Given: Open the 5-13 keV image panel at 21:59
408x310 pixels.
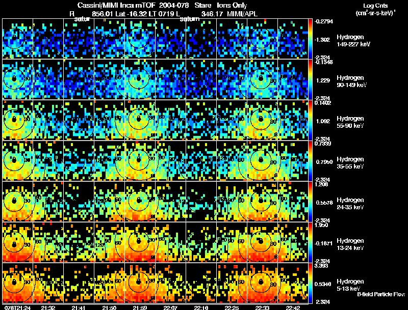Looking at the screenshot, I should [x=140, y=283].
